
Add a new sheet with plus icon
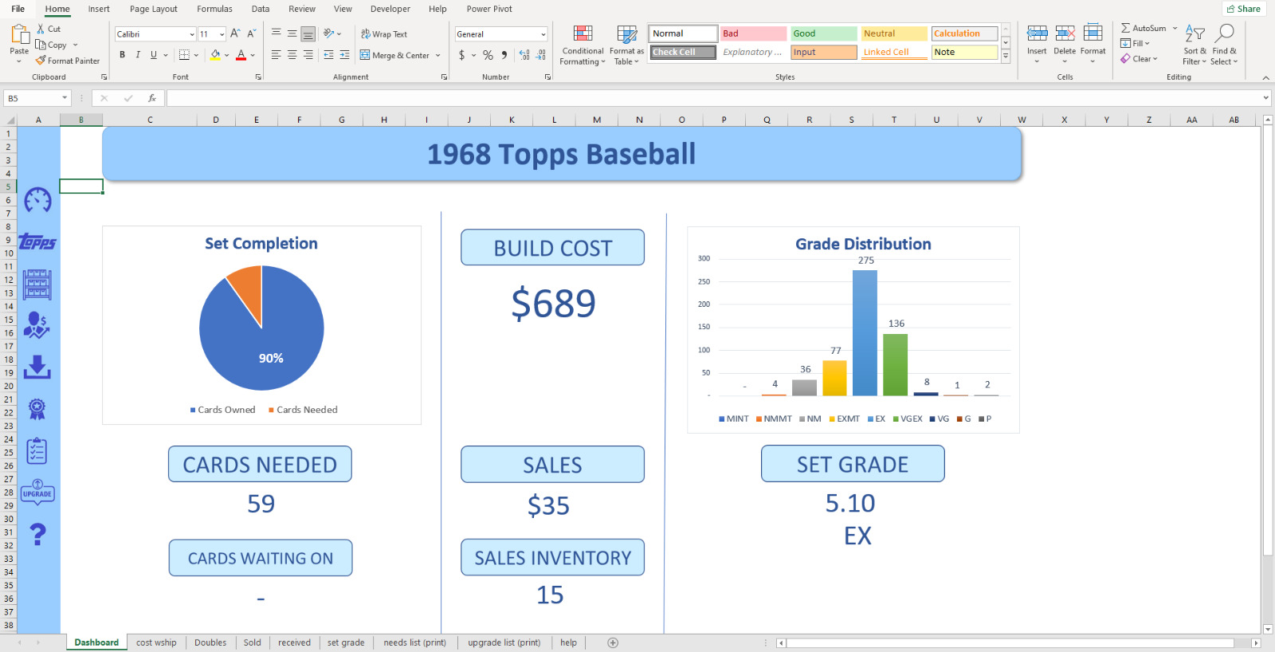(613, 642)
